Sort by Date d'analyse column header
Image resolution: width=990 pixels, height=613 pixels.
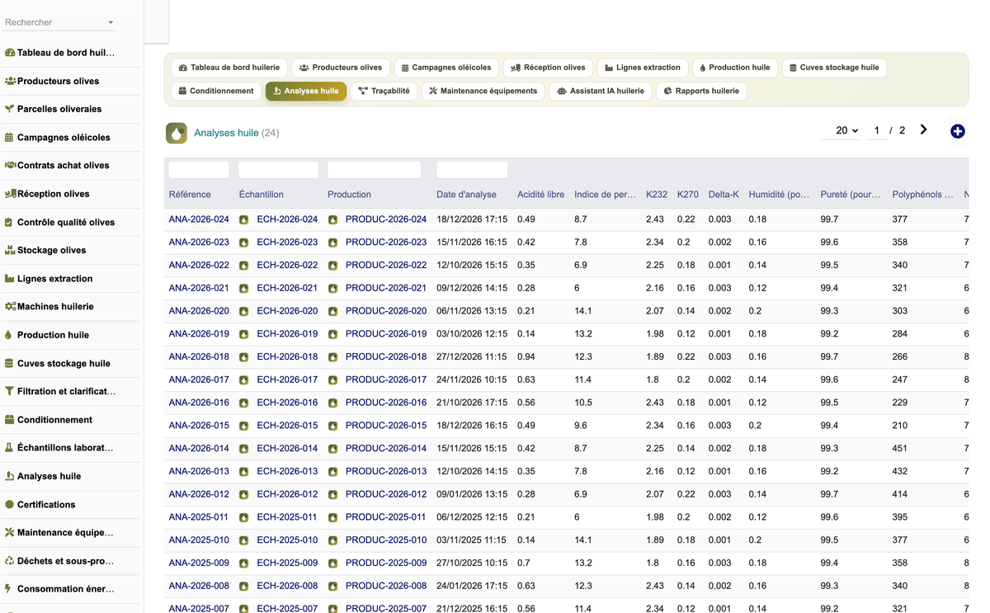467,195
